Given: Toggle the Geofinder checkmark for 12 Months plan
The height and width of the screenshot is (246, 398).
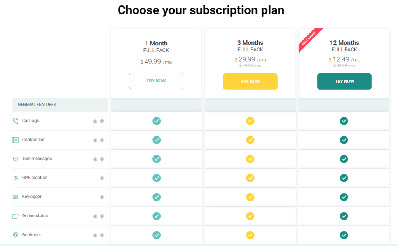Looking at the screenshot, I should pyautogui.click(x=344, y=235).
